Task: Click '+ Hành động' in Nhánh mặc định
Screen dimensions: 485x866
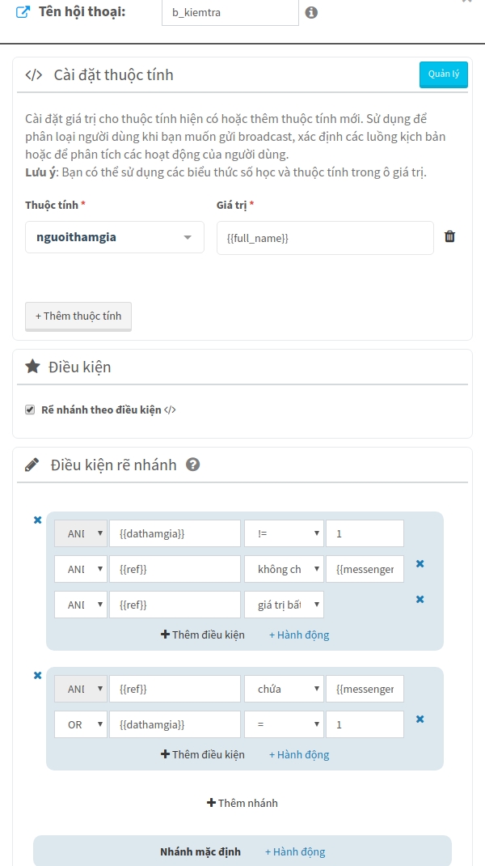Action: 295,851
